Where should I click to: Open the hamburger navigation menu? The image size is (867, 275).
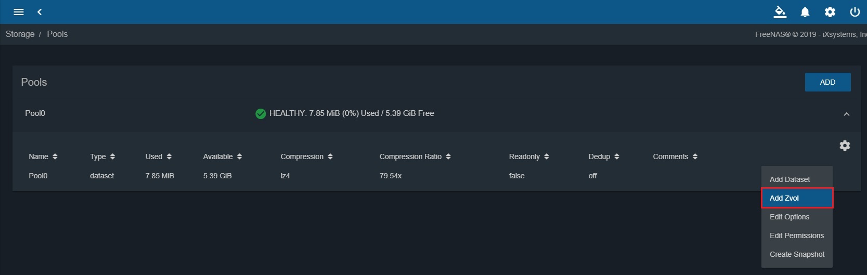[x=19, y=12]
